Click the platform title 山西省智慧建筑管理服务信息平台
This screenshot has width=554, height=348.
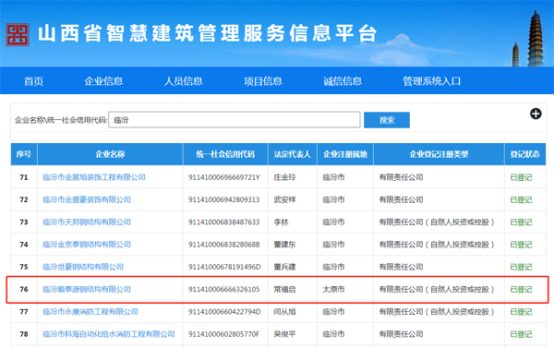(x=208, y=33)
